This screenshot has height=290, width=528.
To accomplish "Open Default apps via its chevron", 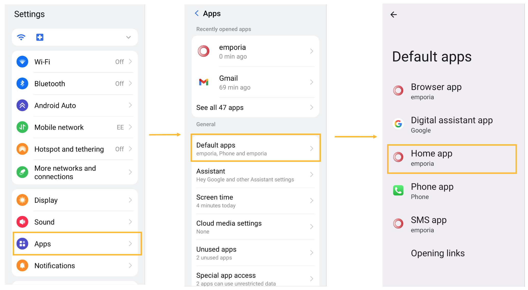I will tap(311, 149).
